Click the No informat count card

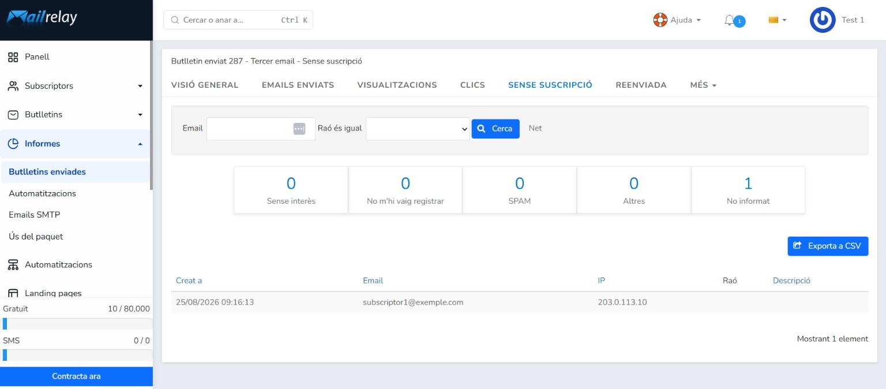point(748,190)
